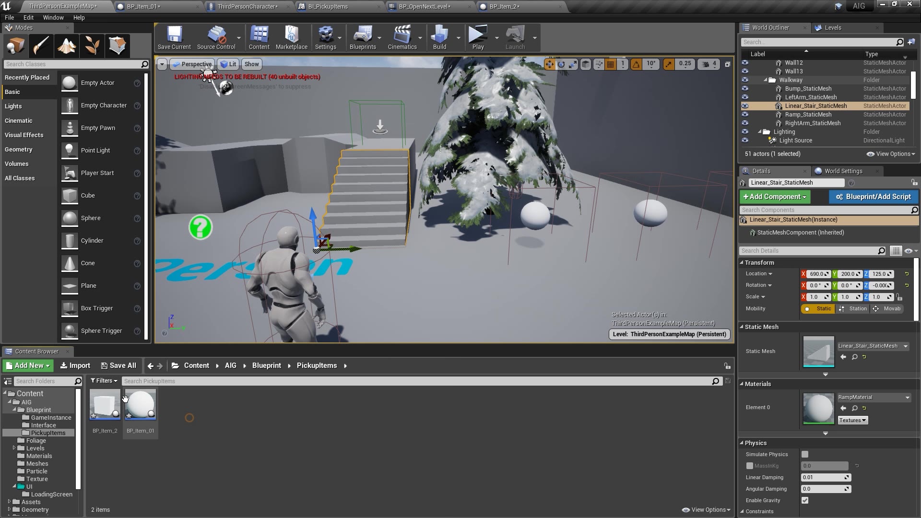The width and height of the screenshot is (921, 518).
Task: Hide Wall12 visibility in outliner
Action: [x=746, y=62]
